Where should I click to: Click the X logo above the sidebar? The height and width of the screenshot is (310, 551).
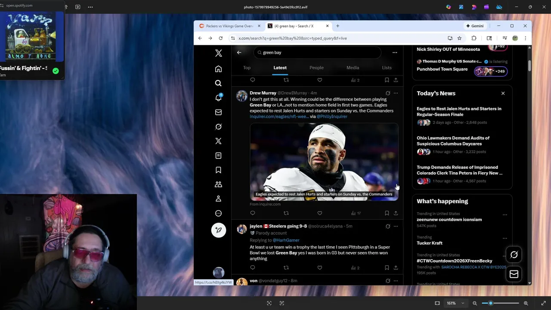(x=218, y=53)
